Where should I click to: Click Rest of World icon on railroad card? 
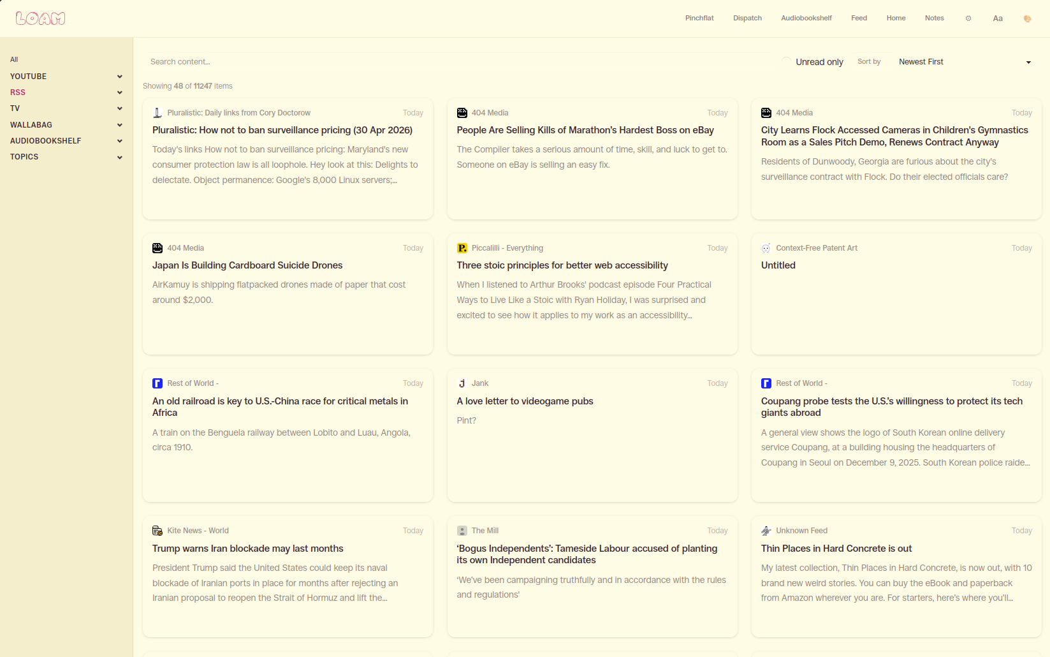pyautogui.click(x=157, y=383)
